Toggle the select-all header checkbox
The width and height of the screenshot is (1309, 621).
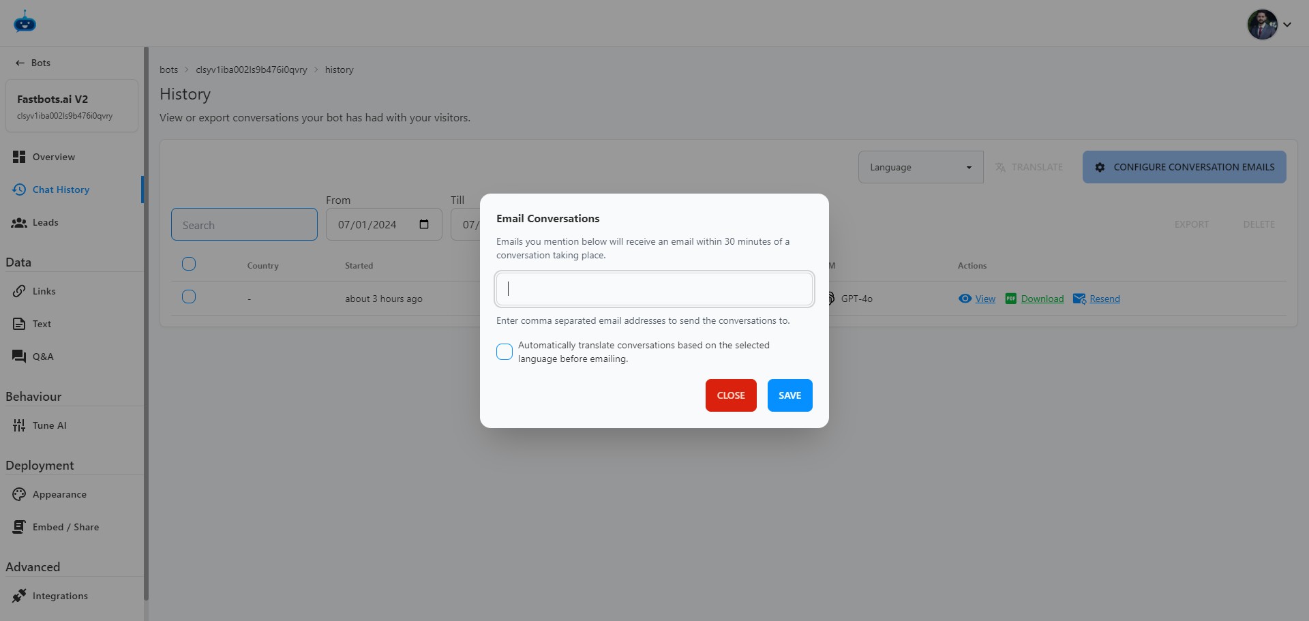tap(189, 264)
